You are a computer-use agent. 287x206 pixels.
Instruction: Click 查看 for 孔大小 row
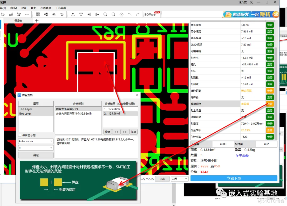click(x=270, y=58)
